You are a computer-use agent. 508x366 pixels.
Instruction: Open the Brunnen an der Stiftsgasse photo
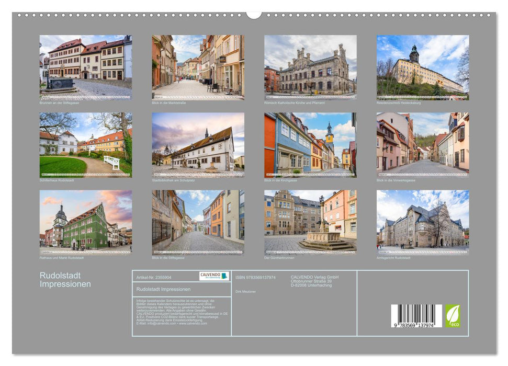coord(85,67)
